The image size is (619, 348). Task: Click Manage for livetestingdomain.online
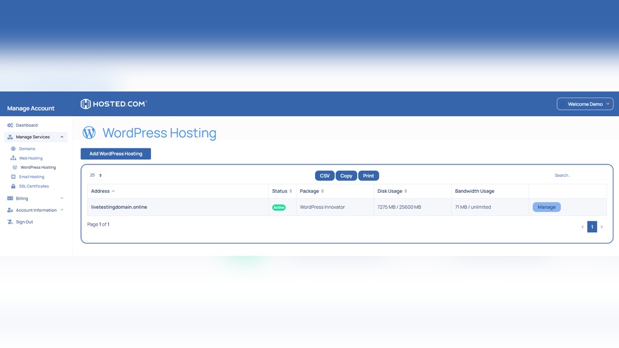click(547, 207)
